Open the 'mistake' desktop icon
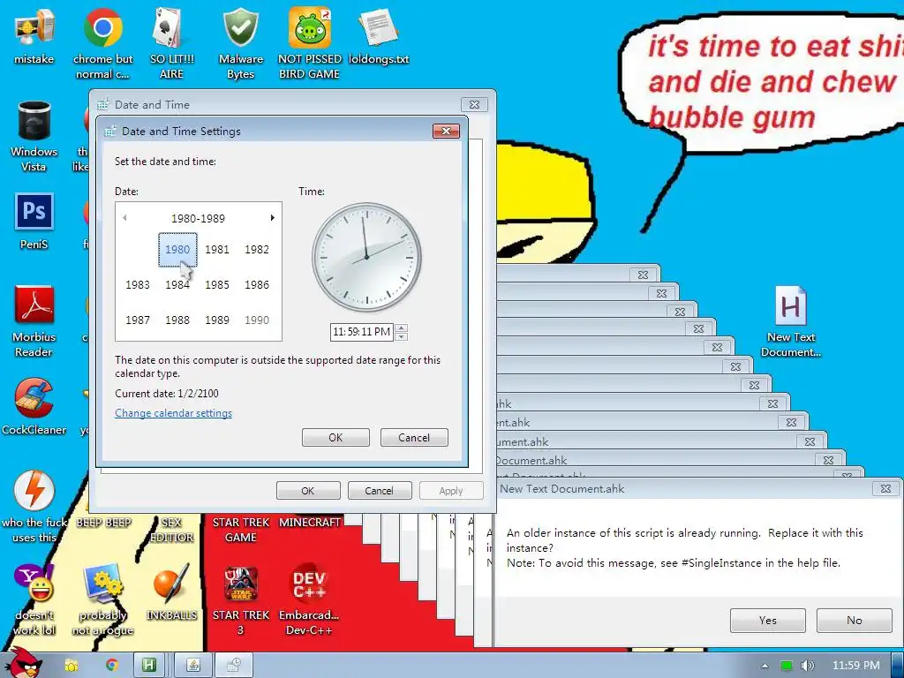 click(34, 35)
